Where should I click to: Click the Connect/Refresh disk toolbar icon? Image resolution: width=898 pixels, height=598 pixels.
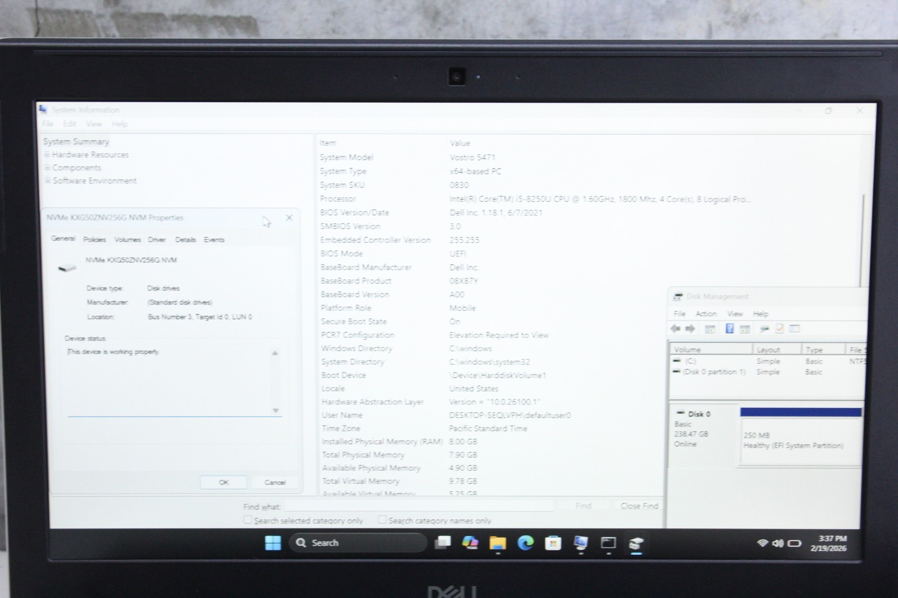pyautogui.click(x=764, y=329)
